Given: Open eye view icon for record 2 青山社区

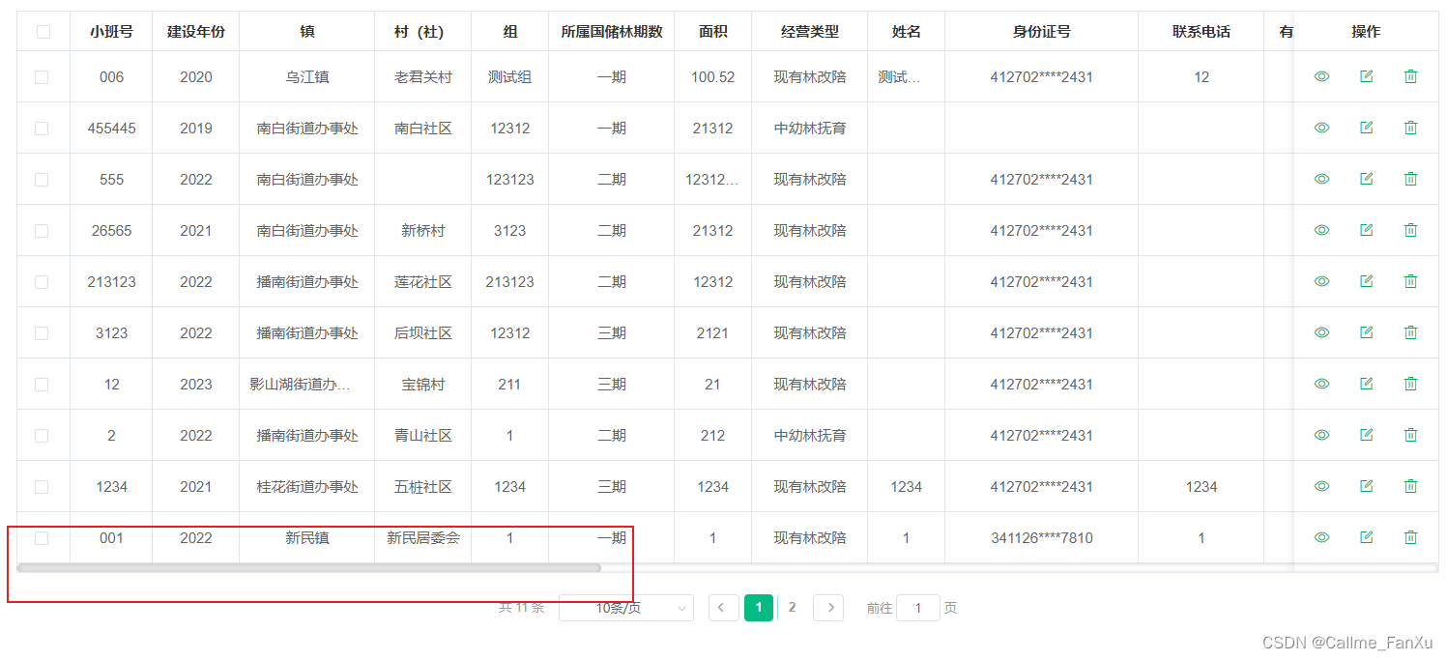Looking at the screenshot, I should click(1321, 435).
